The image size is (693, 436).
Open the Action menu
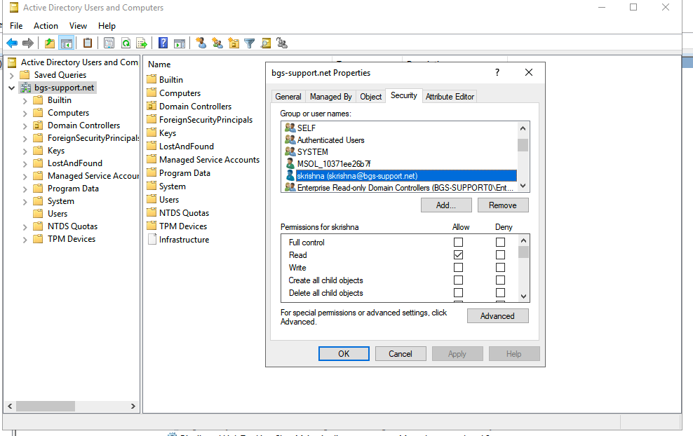[x=46, y=26]
